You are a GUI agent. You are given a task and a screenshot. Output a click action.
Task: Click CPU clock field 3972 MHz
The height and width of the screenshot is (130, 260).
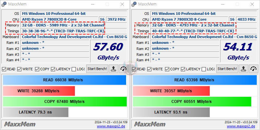tap(116, 19)
